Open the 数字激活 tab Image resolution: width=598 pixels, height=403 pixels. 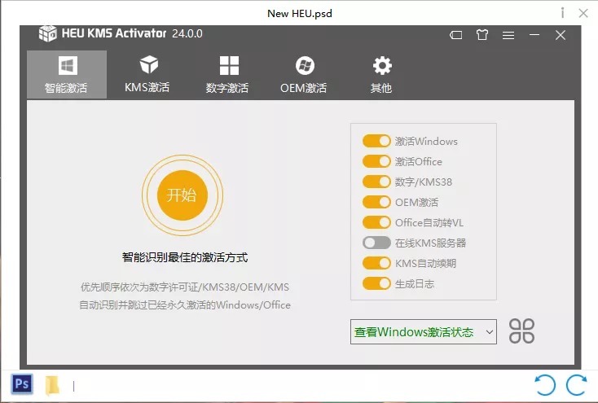pyautogui.click(x=227, y=75)
